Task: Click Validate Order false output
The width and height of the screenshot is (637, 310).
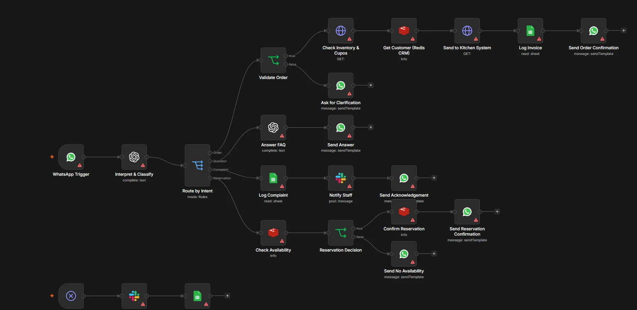Action: [x=286, y=64]
